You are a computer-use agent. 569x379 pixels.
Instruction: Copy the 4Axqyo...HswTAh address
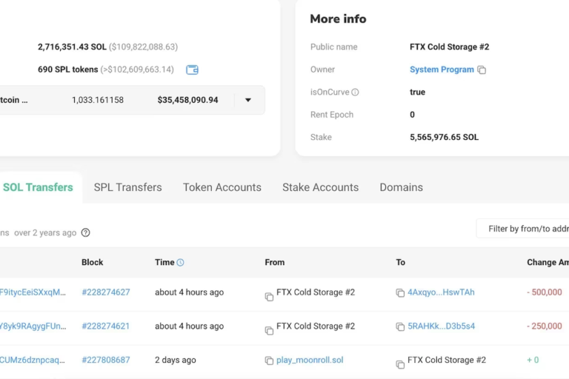(400, 292)
